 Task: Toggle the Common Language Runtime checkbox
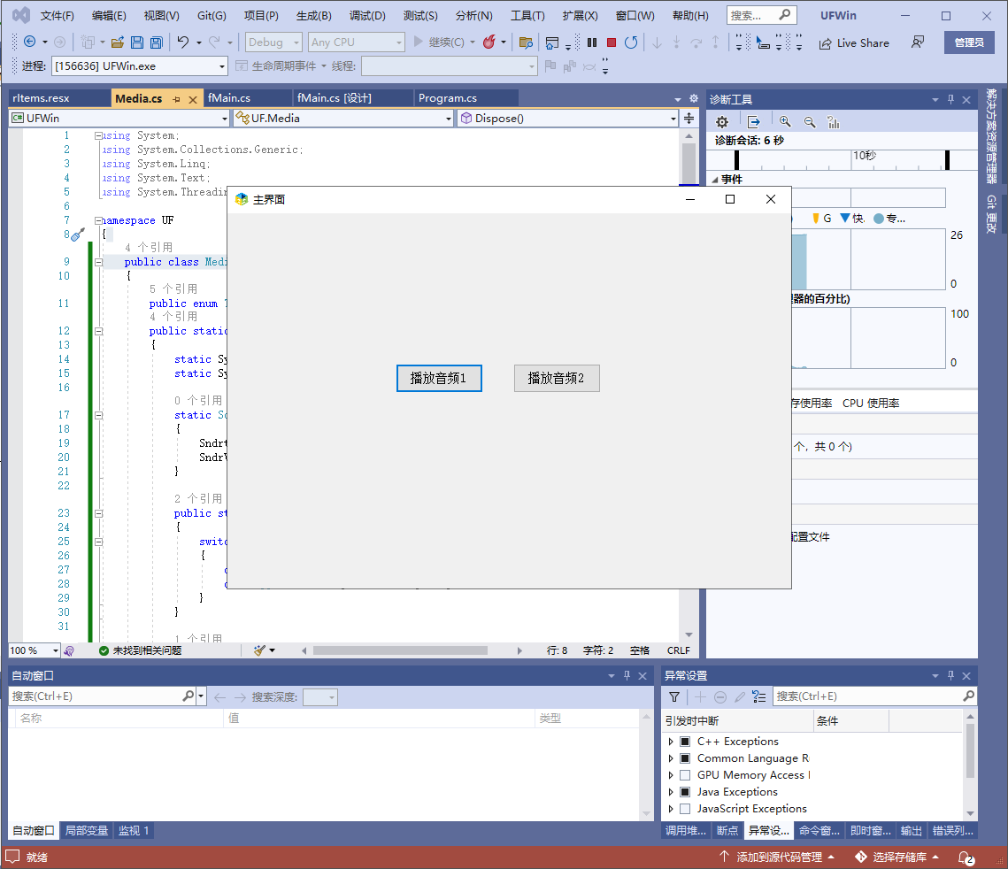point(685,758)
